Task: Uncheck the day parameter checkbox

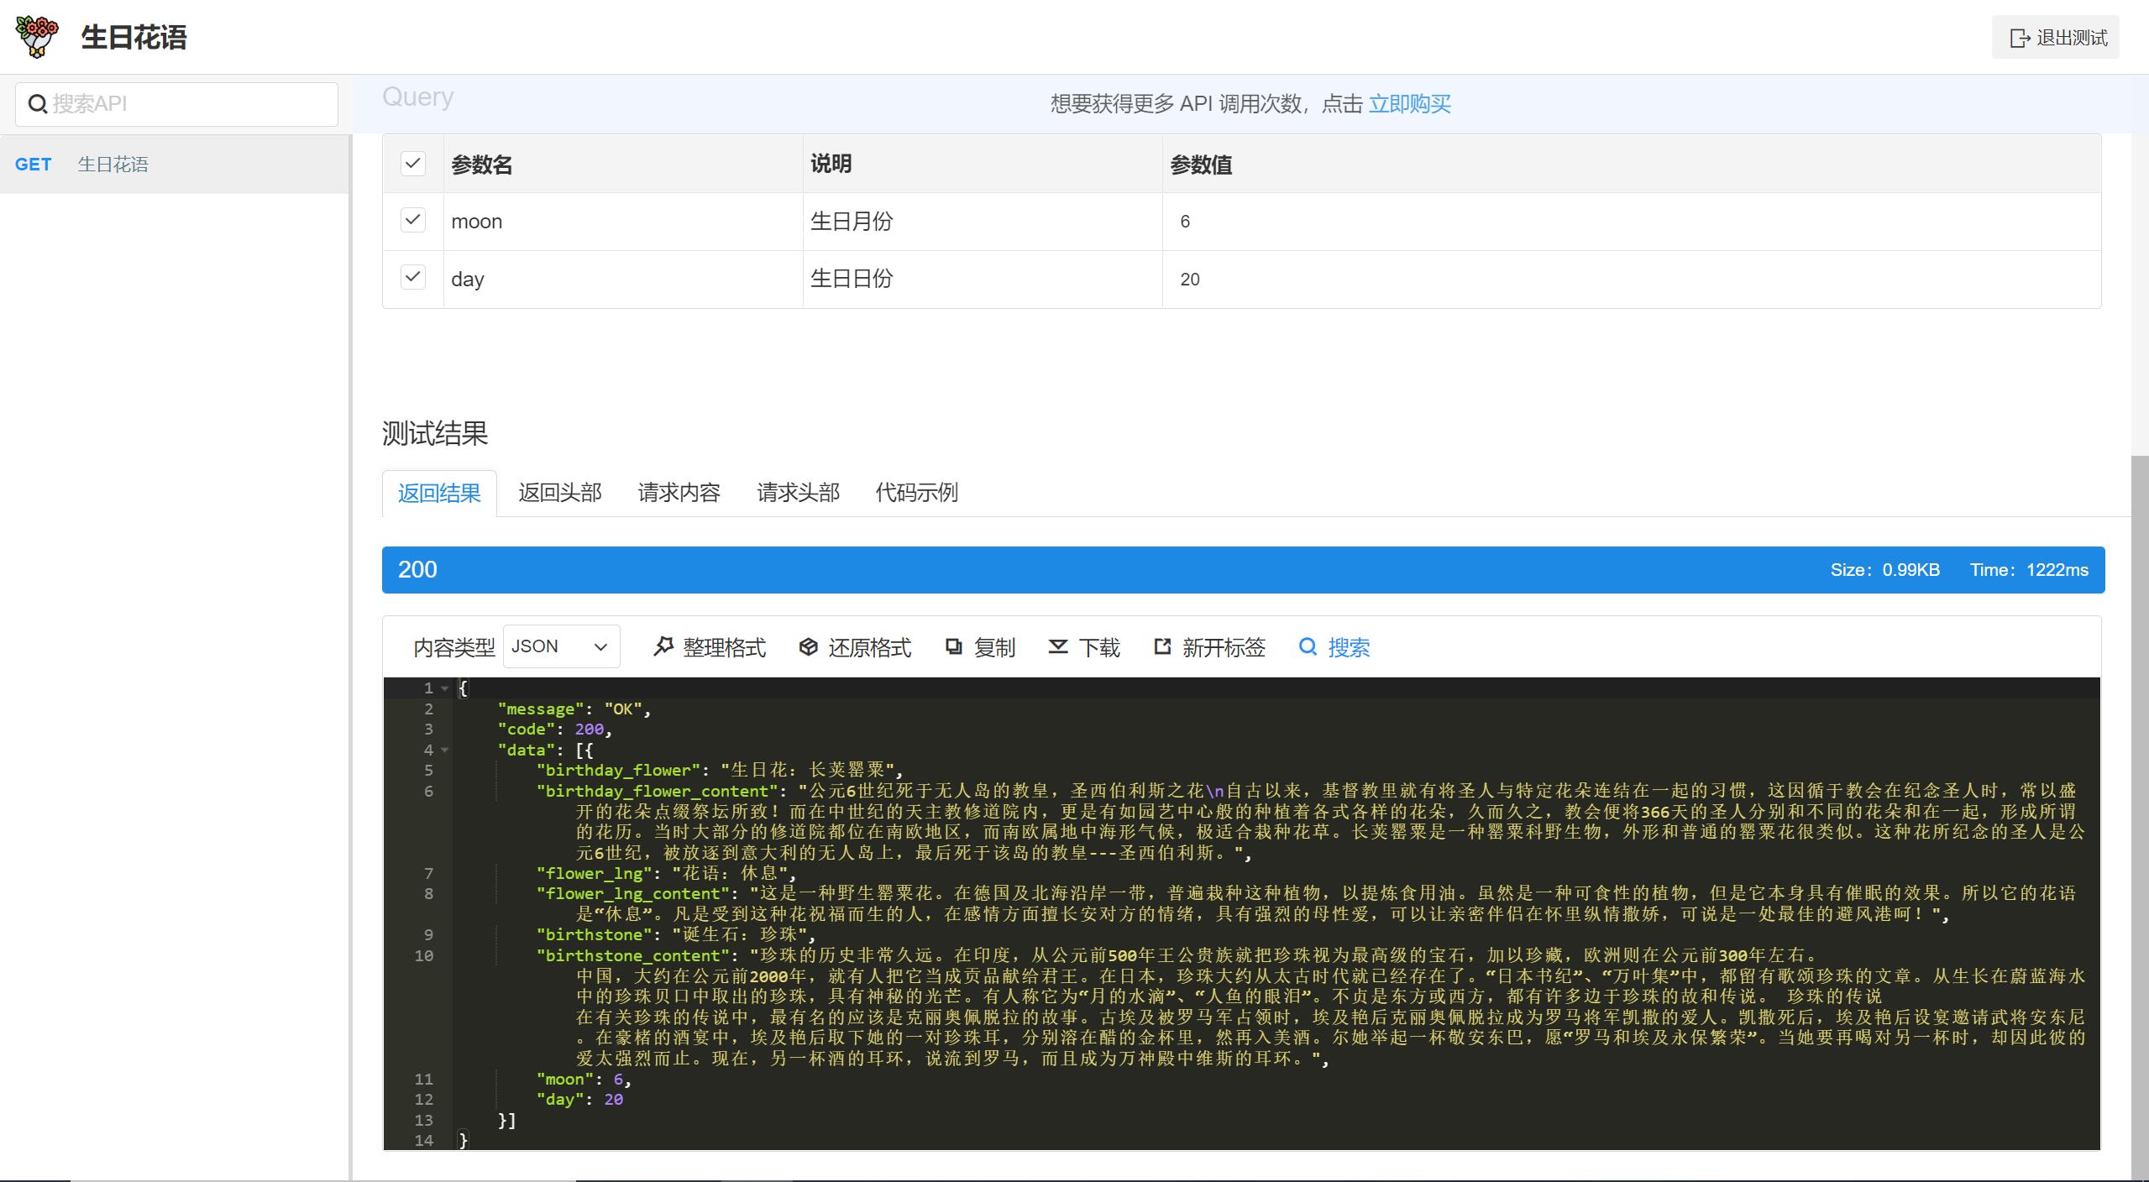Action: click(412, 277)
